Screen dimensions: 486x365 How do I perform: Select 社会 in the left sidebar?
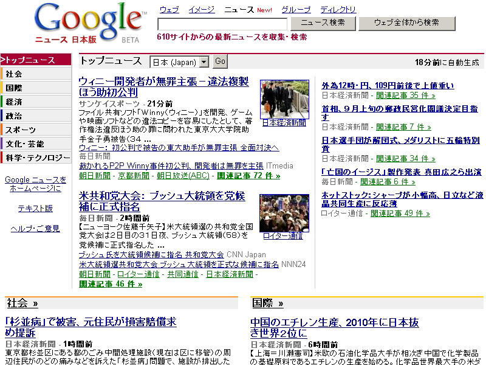pyautogui.click(x=15, y=74)
